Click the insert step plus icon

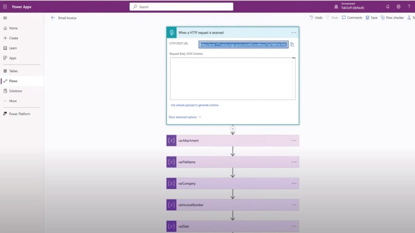[233, 129]
